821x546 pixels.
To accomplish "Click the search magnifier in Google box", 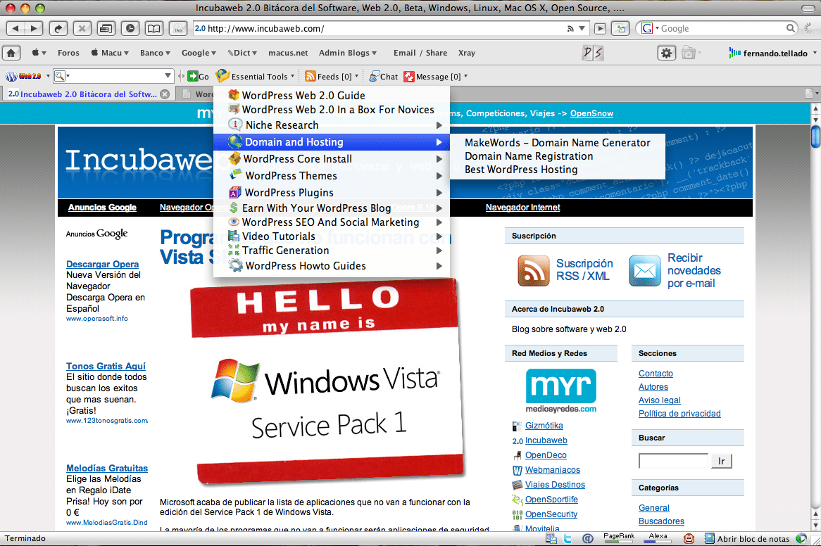I will (791, 28).
